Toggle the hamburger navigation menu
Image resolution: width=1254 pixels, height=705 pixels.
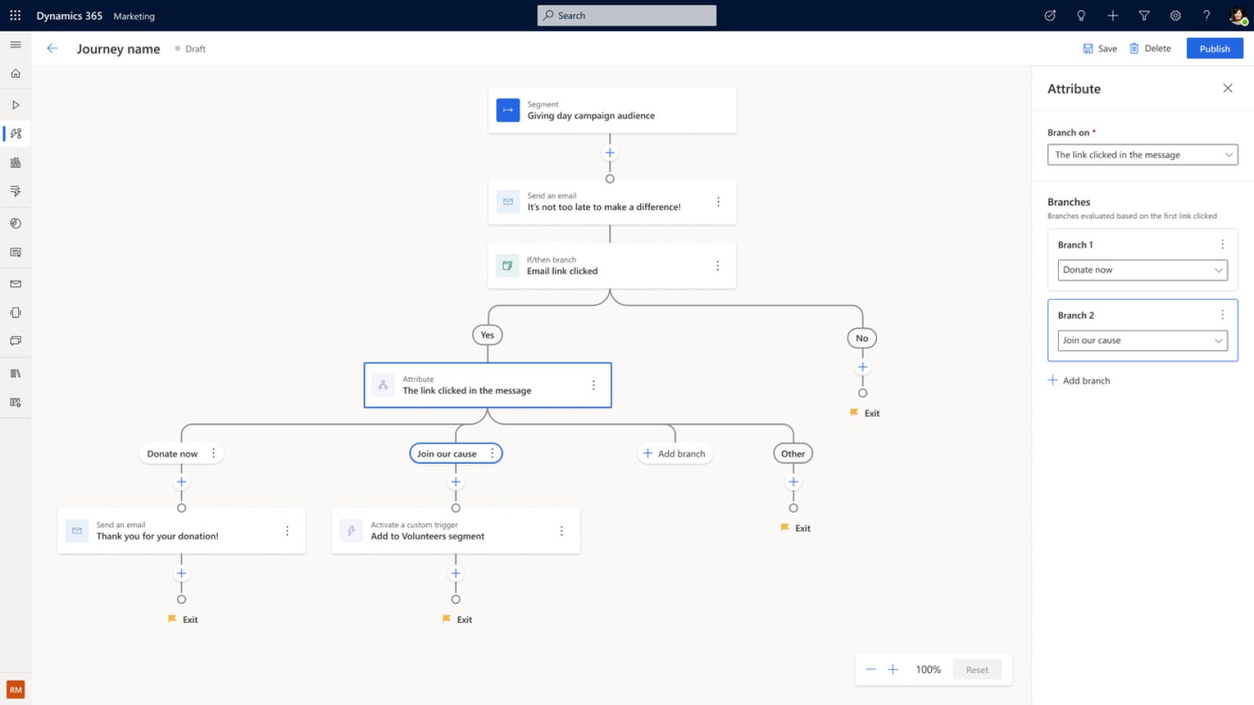pyautogui.click(x=16, y=45)
